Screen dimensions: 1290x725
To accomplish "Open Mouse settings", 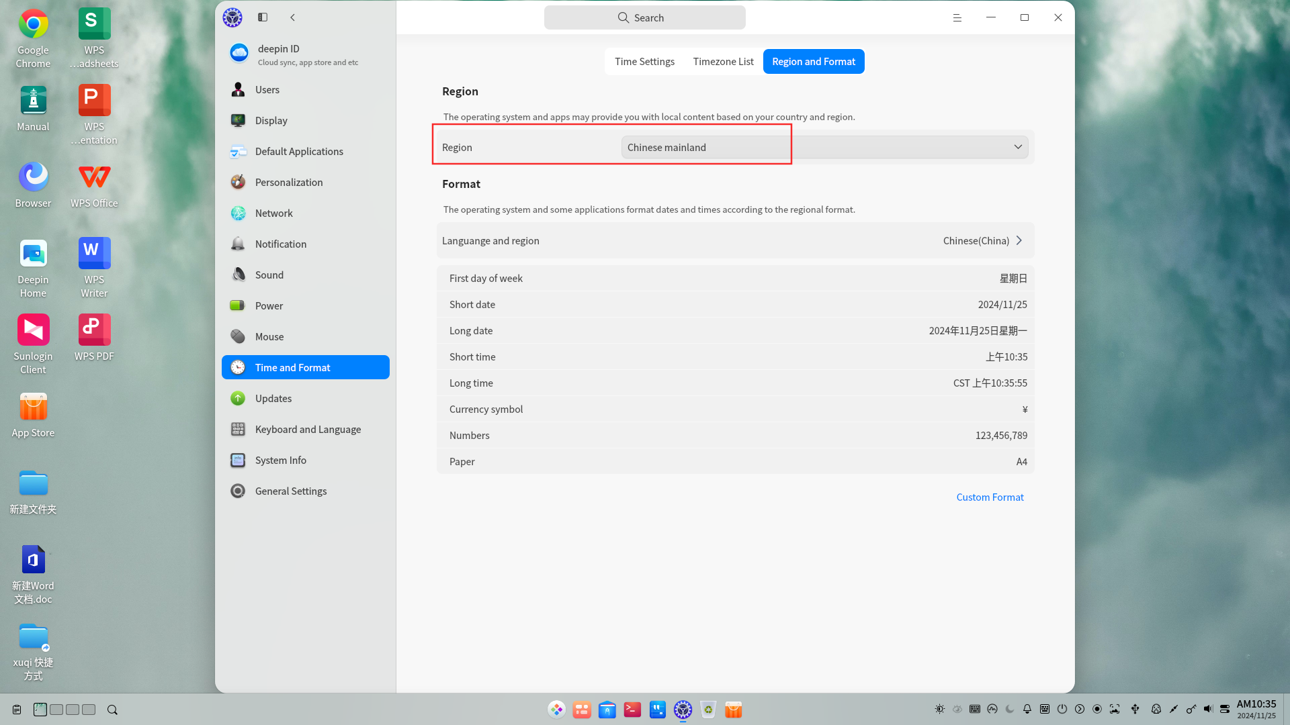I will click(306, 336).
